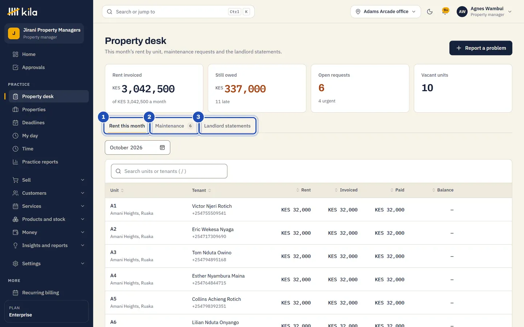Image resolution: width=524 pixels, height=327 pixels.
Task: Click the AW user avatar
Action: [x=462, y=12]
